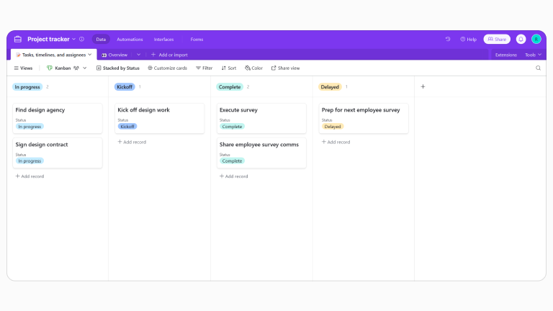The height and width of the screenshot is (311, 553).
Task: Open the Tasks, timelines, and assignees table dropdown
Action: pos(89,55)
